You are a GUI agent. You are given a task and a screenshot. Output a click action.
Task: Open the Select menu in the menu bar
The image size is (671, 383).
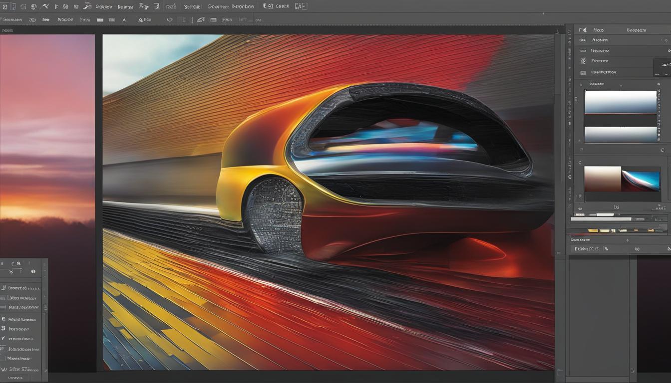tap(192, 6)
